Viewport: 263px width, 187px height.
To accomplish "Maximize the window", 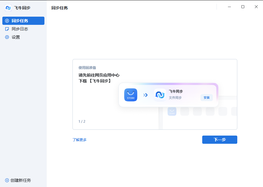I will pos(243,7).
